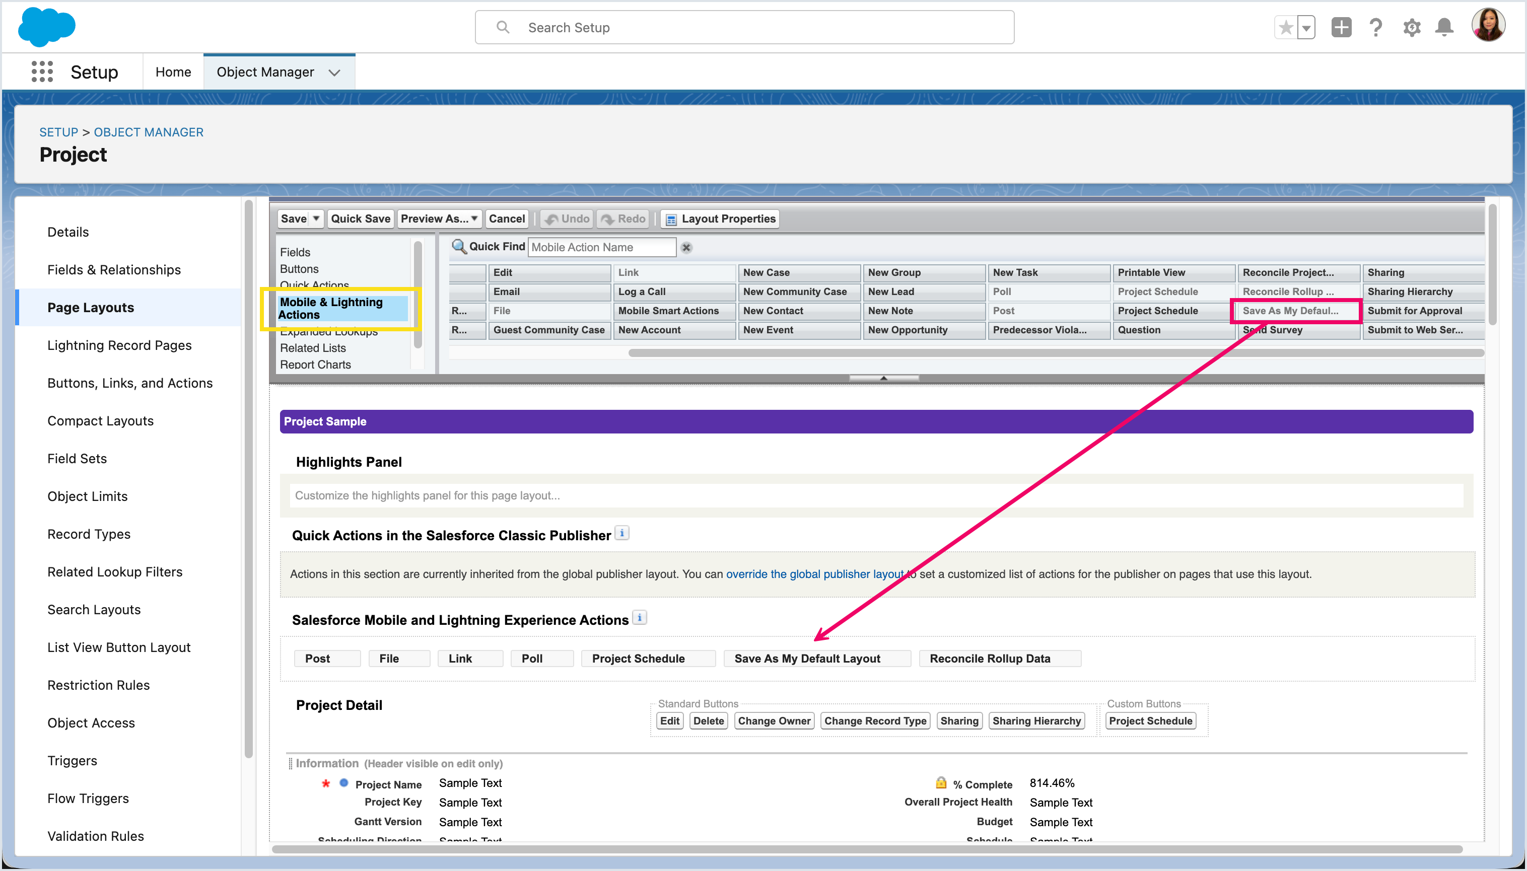This screenshot has height=871, width=1527.
Task: Click the Salesforce cloud logo
Action: 47,27
